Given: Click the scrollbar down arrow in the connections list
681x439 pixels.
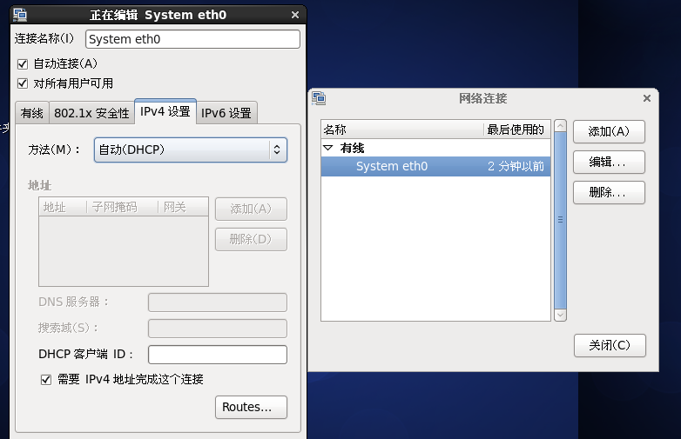Looking at the screenshot, I should click(x=560, y=315).
